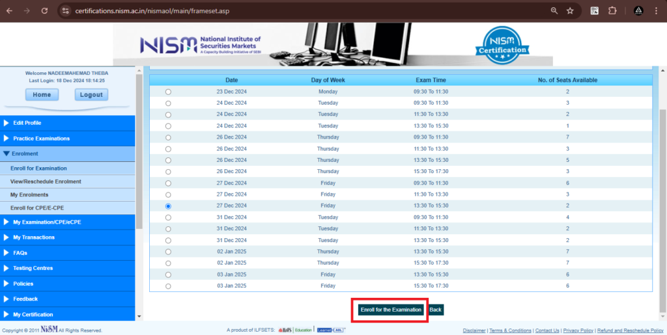The width and height of the screenshot is (667, 335).
Task: Click the sidebar scroll down arrow
Action: pos(139,316)
